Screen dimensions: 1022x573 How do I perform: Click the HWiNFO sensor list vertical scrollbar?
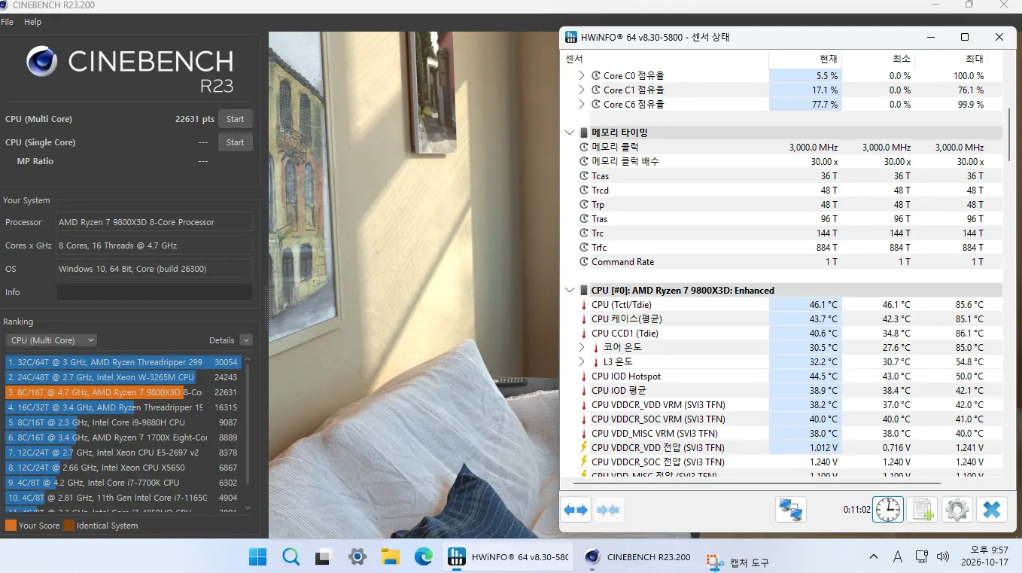pyautogui.click(x=1010, y=135)
